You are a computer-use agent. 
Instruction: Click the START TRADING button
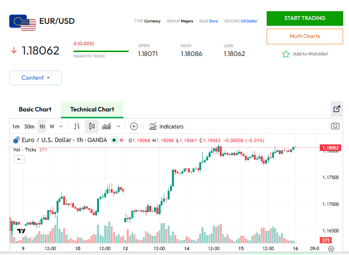pos(305,18)
